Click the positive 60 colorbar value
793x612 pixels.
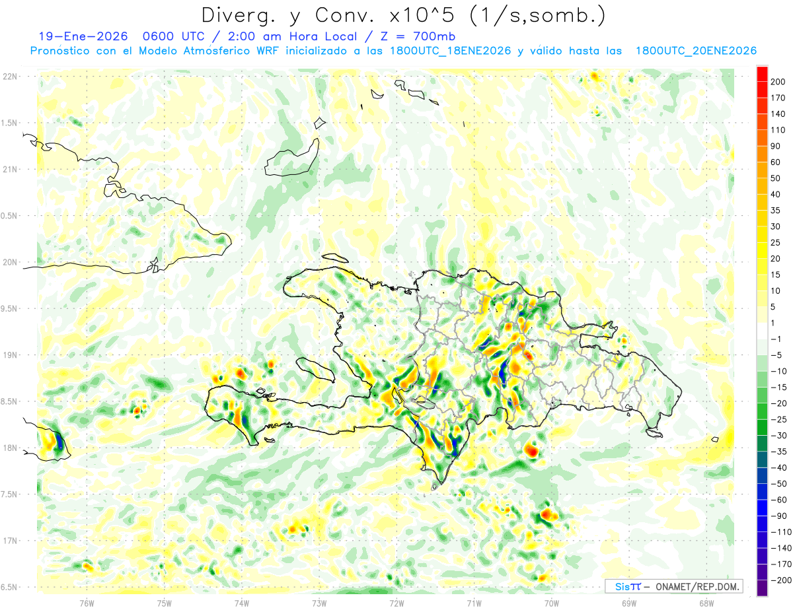[775, 162]
